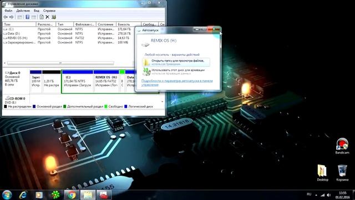Click the network signal tray icon
355x200 pixels.
(323, 195)
